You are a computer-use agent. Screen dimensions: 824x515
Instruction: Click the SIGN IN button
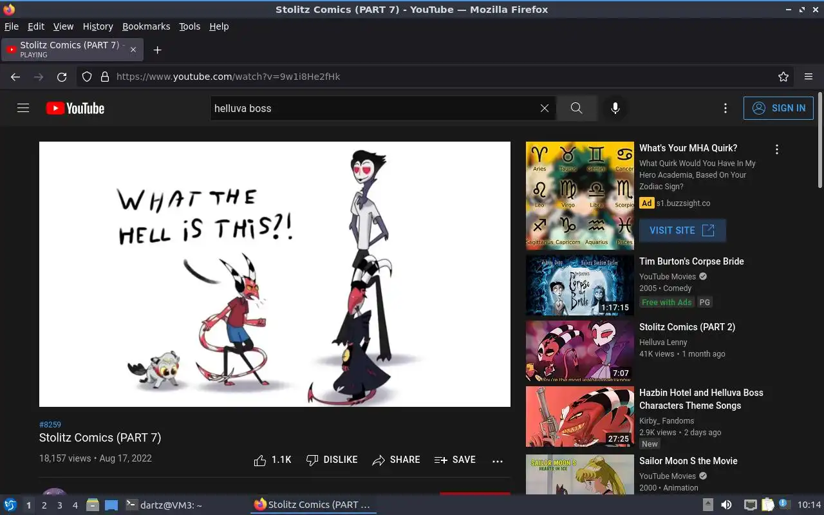778,108
